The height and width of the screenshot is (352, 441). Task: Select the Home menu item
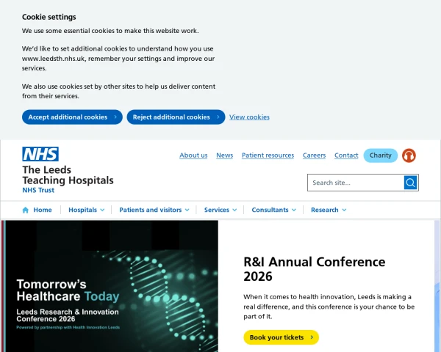pyautogui.click(x=43, y=210)
